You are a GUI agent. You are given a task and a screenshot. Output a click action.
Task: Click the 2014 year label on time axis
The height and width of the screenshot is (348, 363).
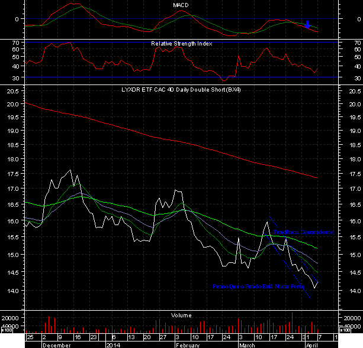click(113, 345)
